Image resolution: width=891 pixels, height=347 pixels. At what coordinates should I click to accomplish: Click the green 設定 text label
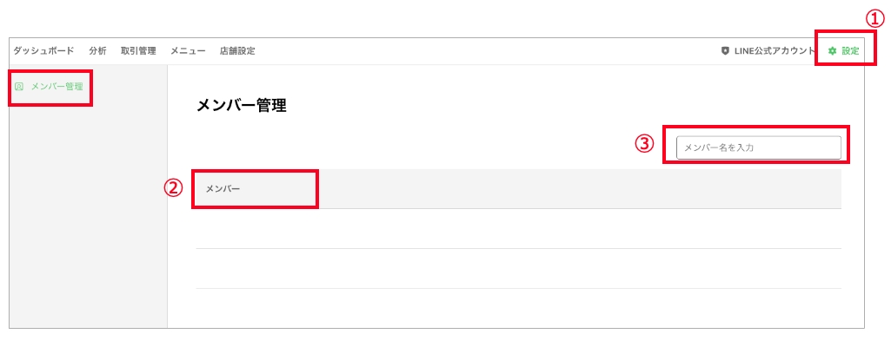(850, 51)
